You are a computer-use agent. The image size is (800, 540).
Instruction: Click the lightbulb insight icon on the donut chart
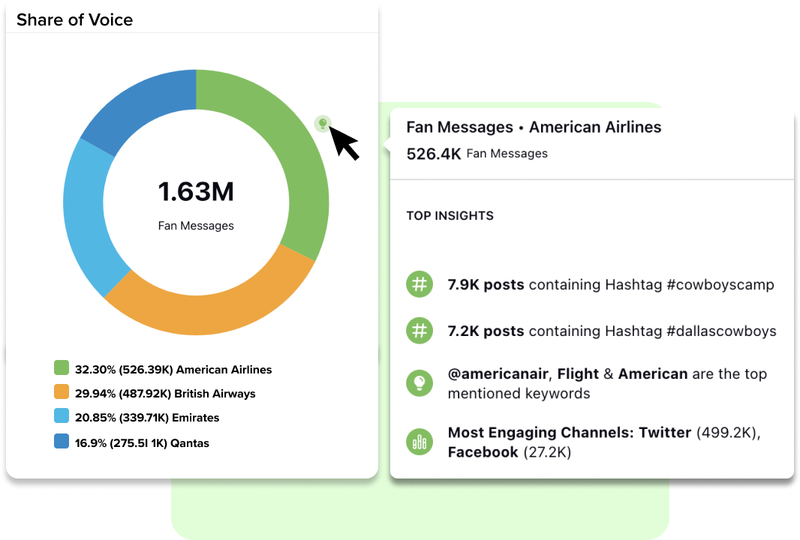click(x=323, y=124)
